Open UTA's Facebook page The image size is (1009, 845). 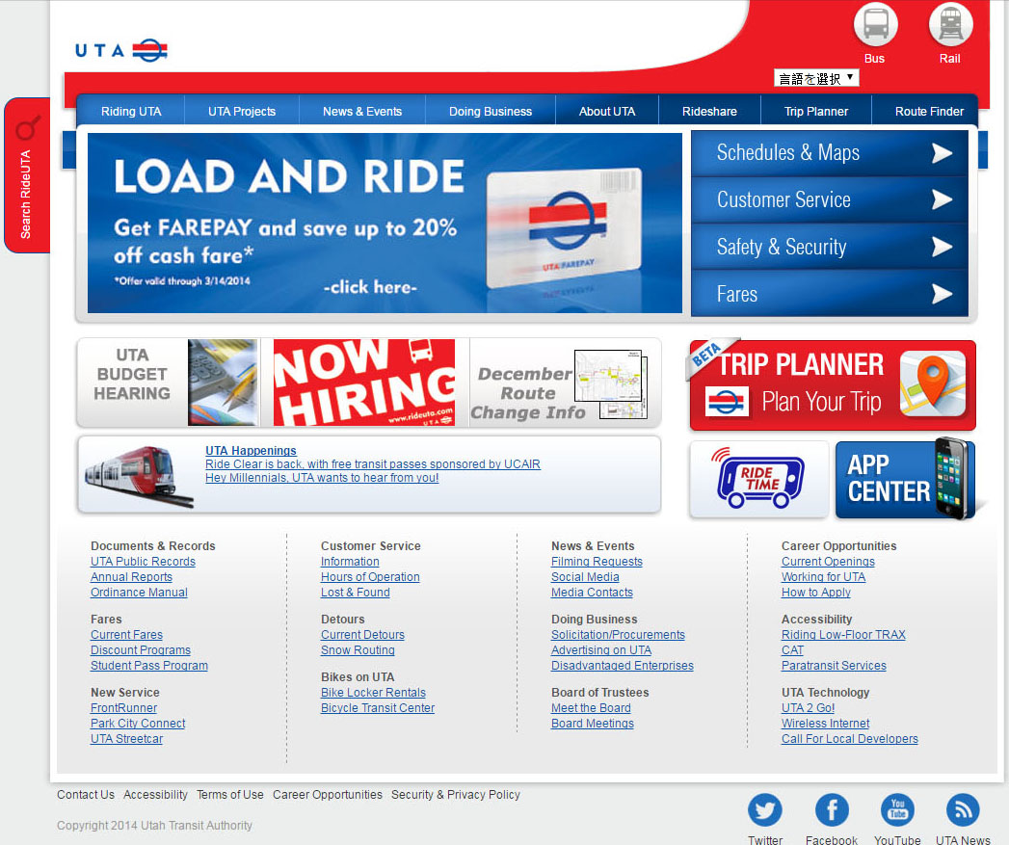pos(831,810)
